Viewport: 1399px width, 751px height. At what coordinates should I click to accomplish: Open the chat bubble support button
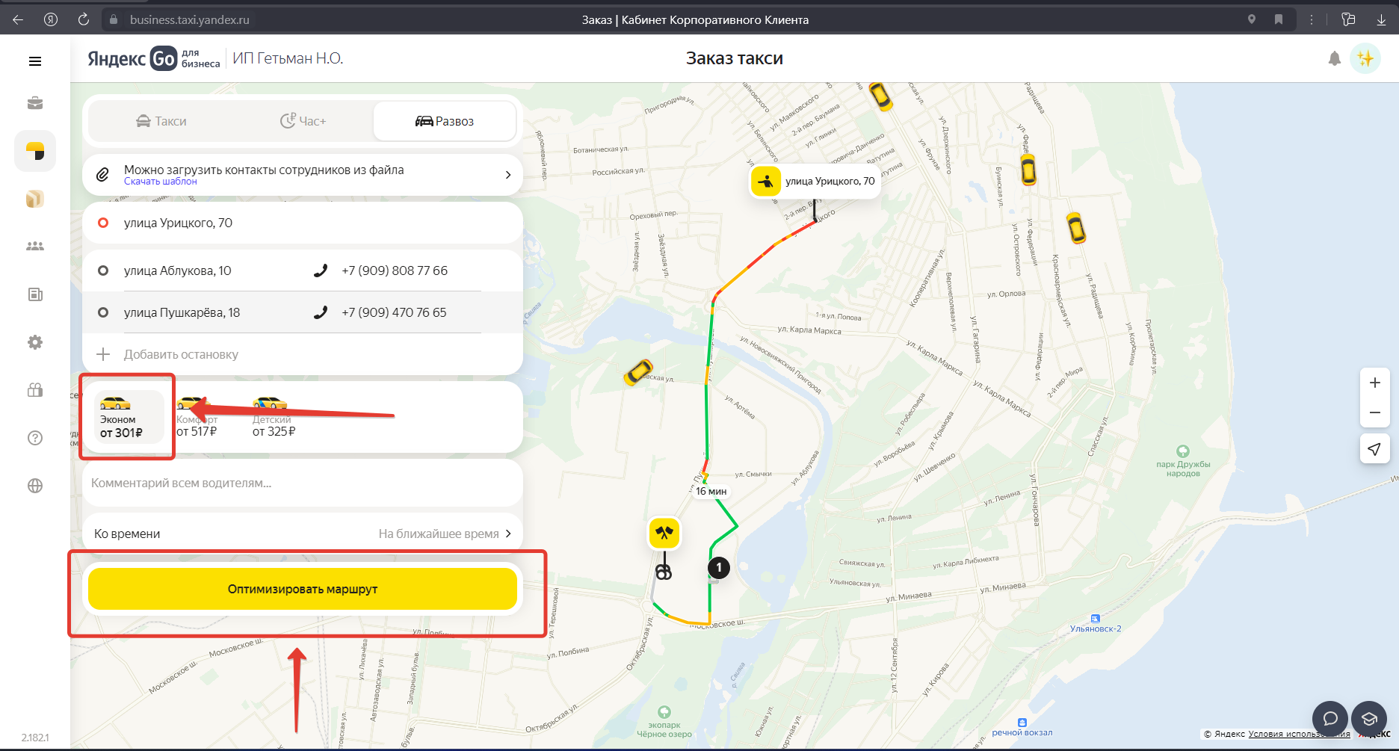coord(1329,719)
